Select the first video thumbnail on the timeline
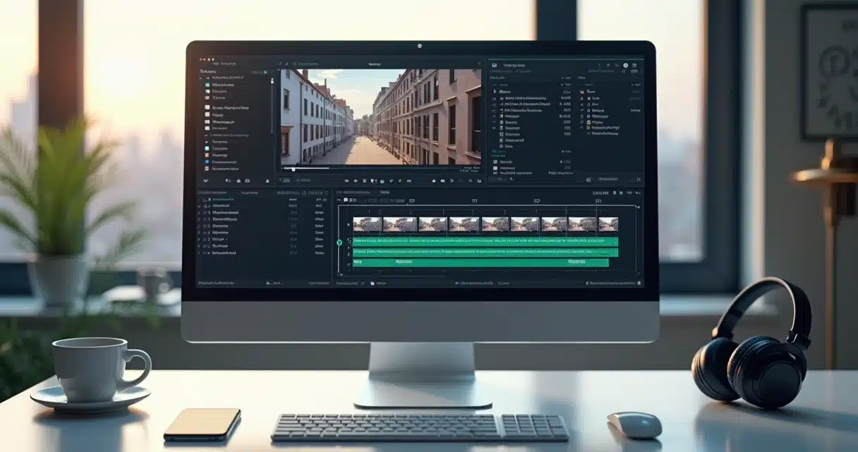This screenshot has height=452, width=858. click(x=367, y=224)
